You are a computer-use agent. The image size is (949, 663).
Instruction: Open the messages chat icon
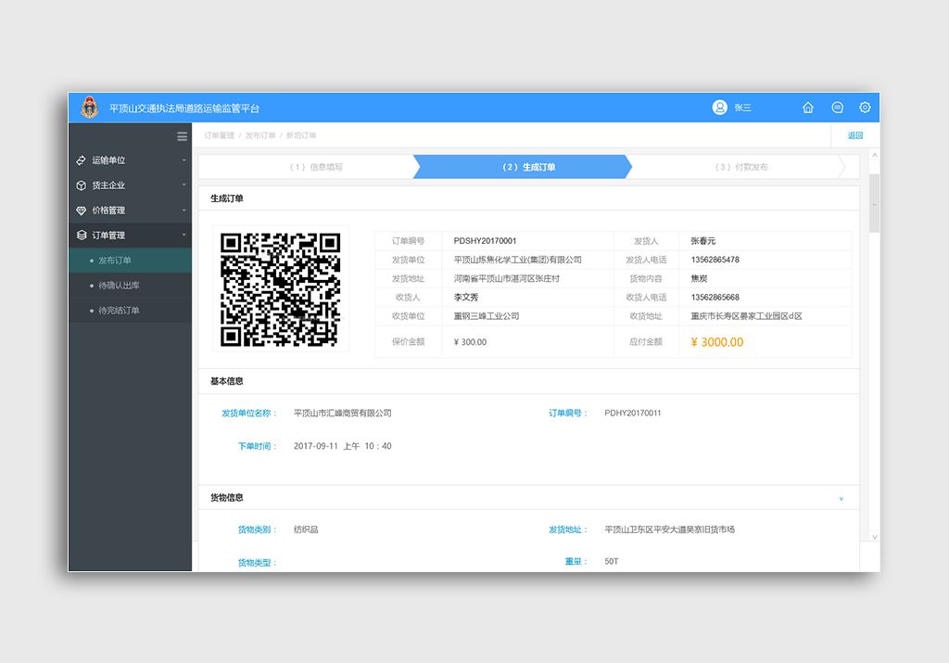(x=837, y=108)
